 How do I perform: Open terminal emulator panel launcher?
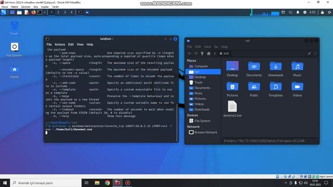click(40, 12)
